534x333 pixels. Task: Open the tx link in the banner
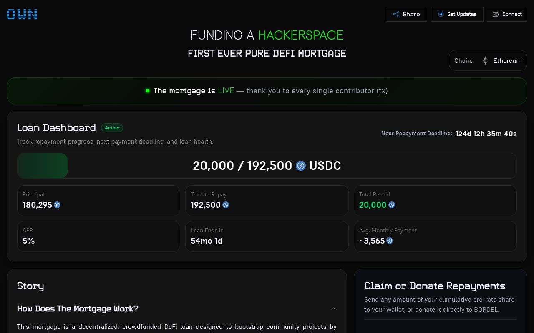tap(382, 91)
